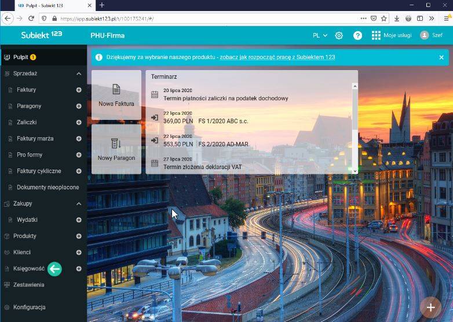Open Faktury in sidebar
The image size is (453, 322).
point(26,90)
